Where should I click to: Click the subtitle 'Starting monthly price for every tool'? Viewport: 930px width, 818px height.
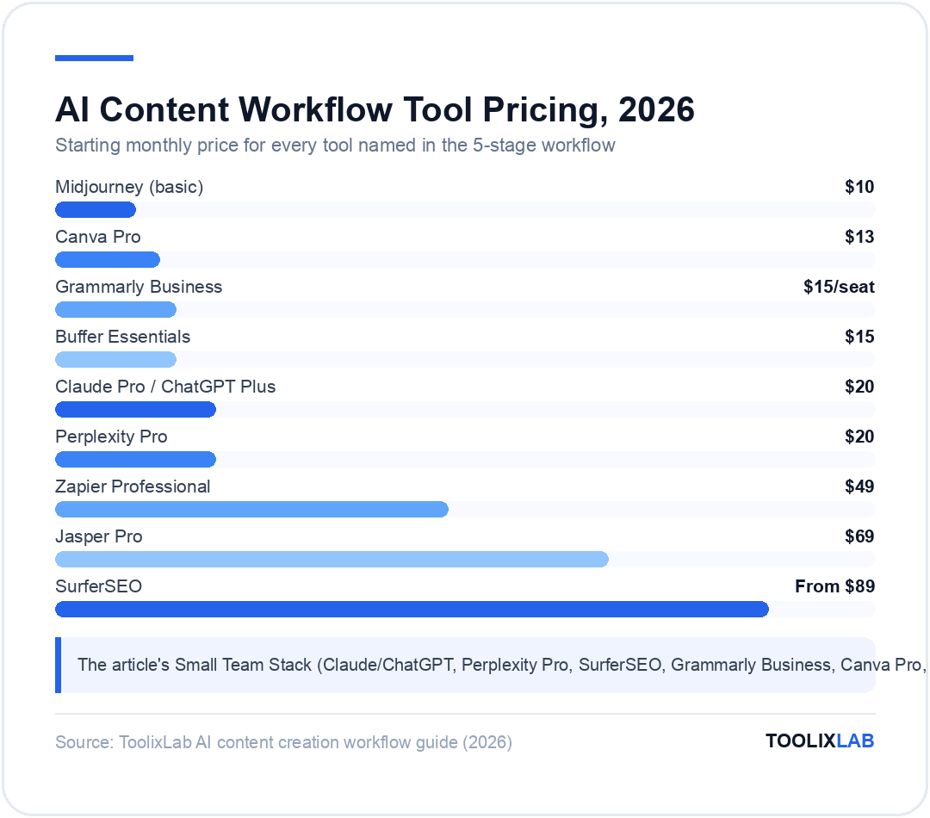[x=335, y=146]
